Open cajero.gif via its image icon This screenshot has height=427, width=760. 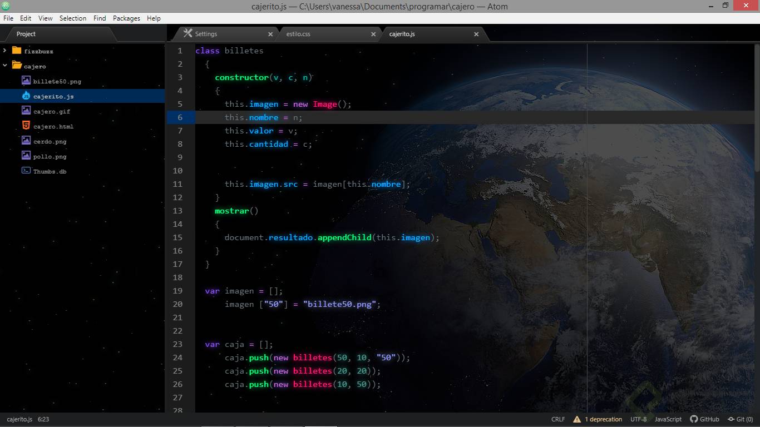click(26, 111)
